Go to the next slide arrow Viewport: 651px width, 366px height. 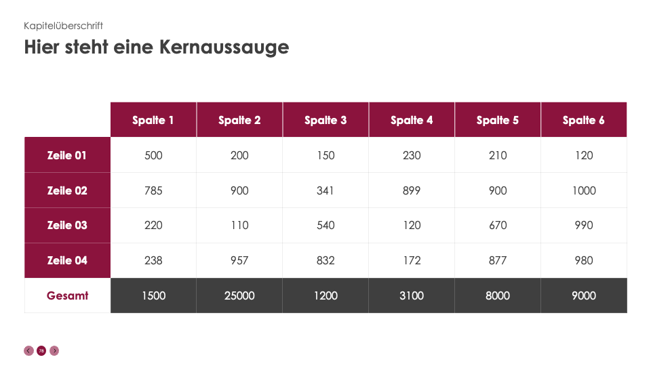tap(54, 350)
